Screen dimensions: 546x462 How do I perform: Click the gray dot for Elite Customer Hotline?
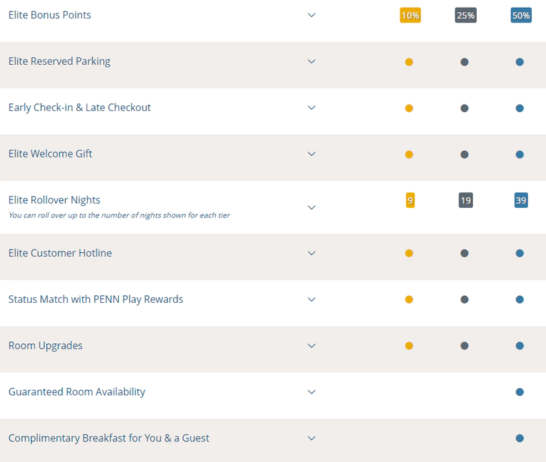464,253
